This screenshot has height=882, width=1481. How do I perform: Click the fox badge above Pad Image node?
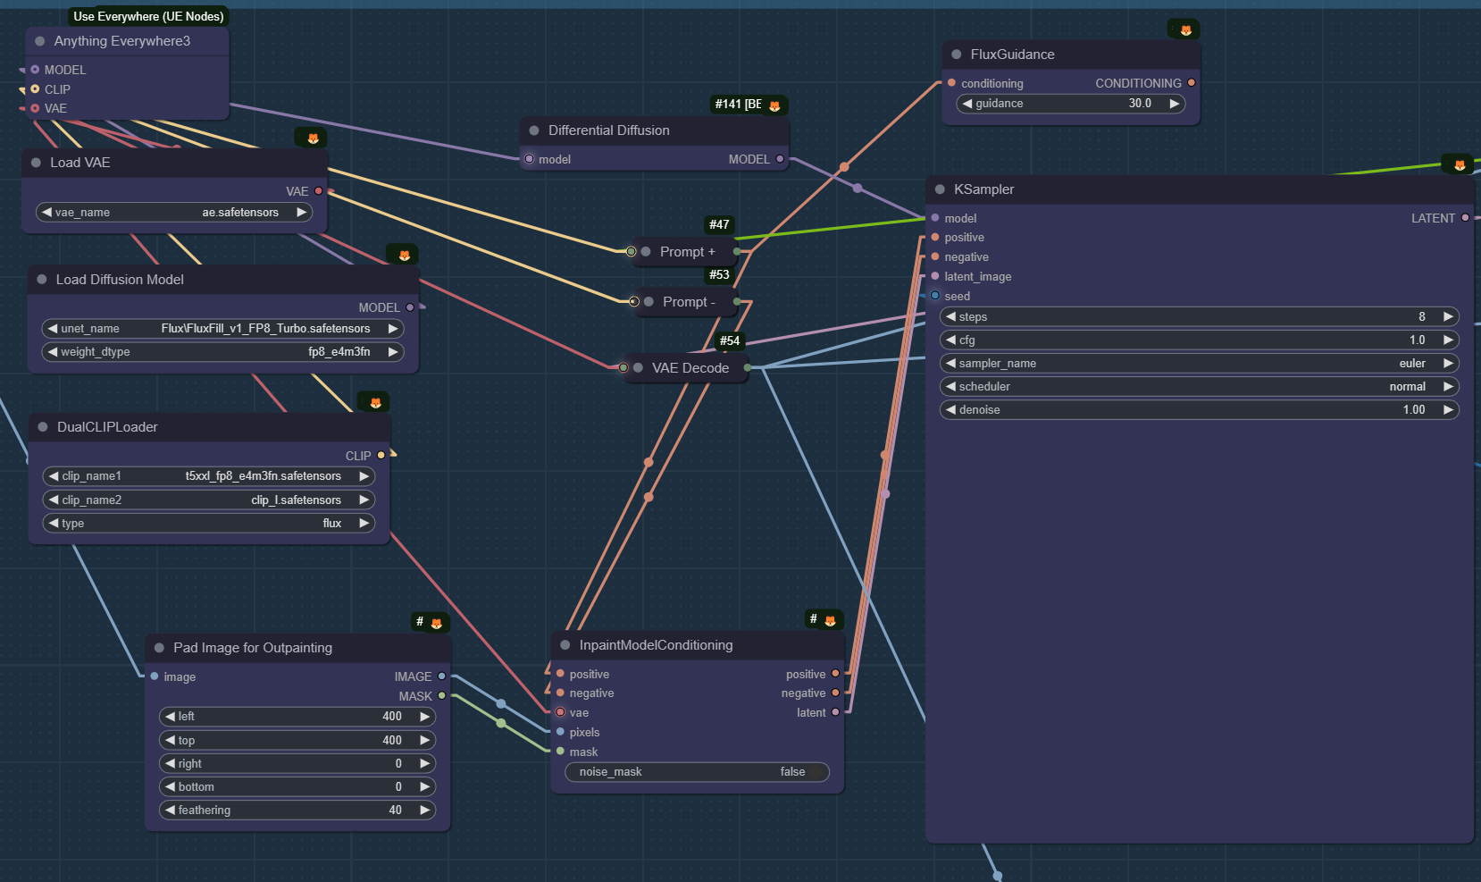click(436, 623)
